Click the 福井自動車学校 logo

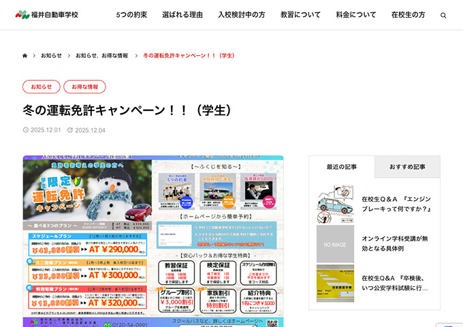coord(47,14)
